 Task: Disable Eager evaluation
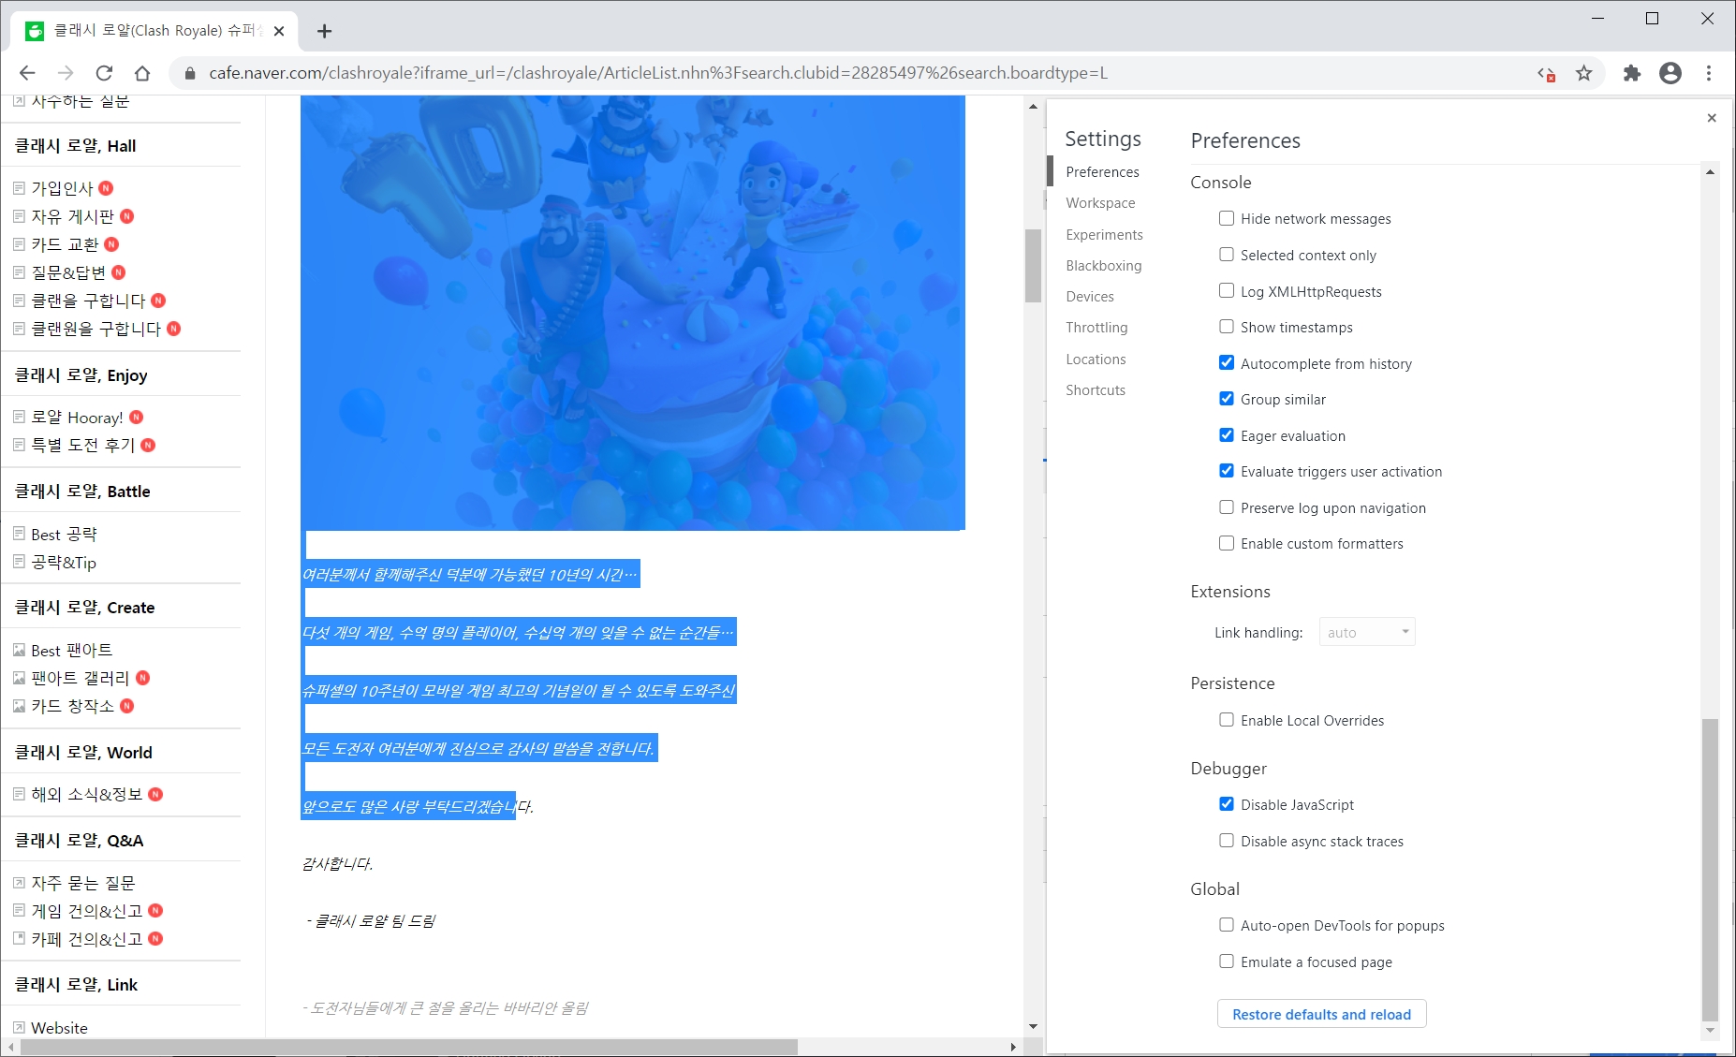coord(1226,435)
